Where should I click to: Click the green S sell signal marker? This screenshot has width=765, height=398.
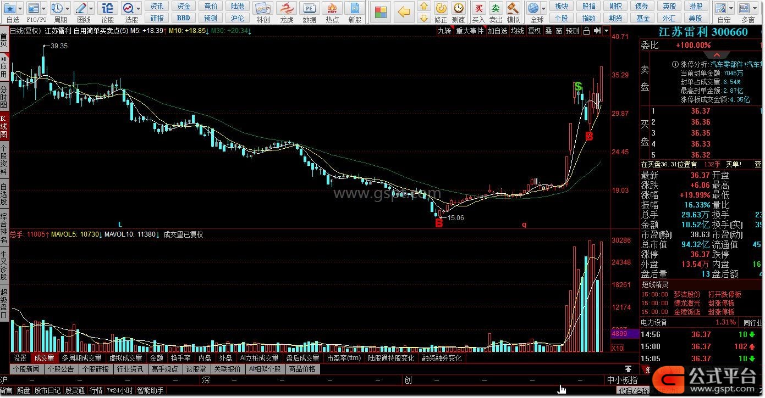[x=578, y=87]
